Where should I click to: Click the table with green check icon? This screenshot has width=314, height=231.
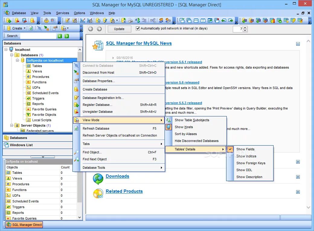pos(279,20)
